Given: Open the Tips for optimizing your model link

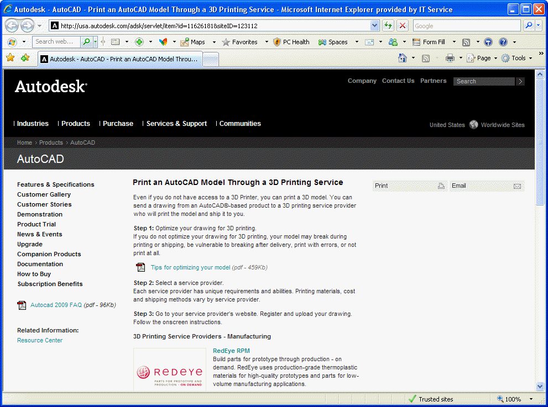Looking at the screenshot, I should tap(190, 267).
